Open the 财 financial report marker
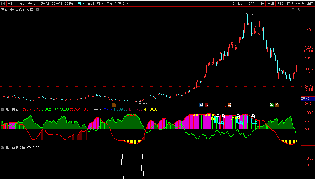Image resolution: width=315 pixels, height=179 pixels. click(x=201, y=105)
